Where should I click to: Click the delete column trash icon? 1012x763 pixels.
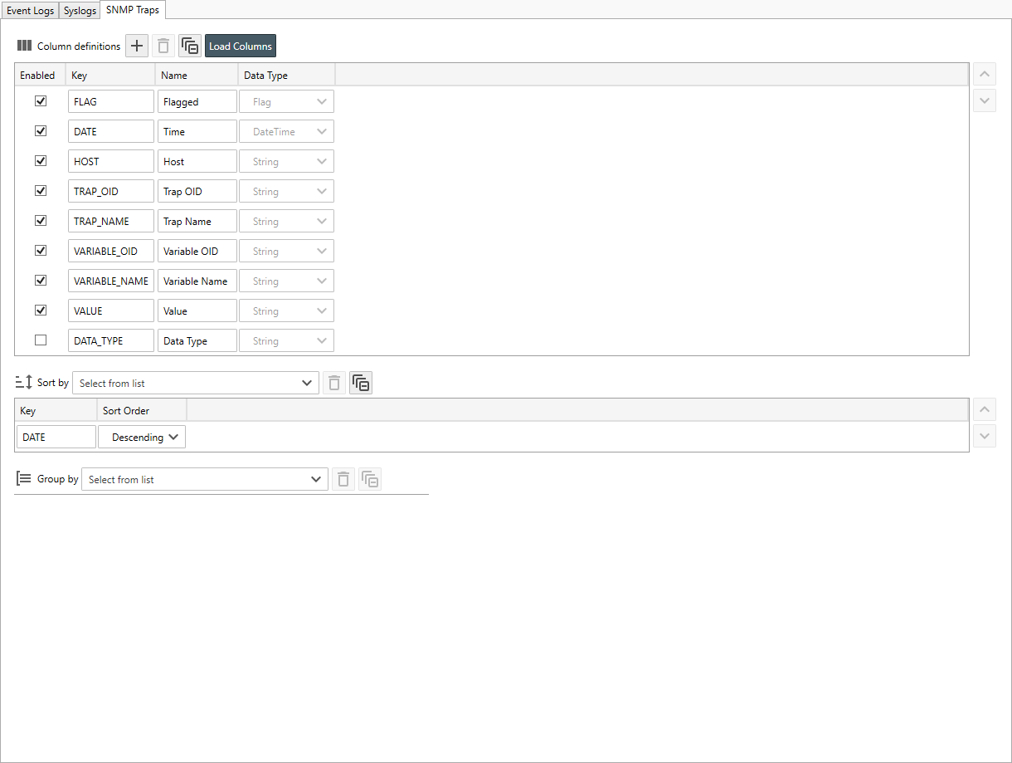pos(163,46)
